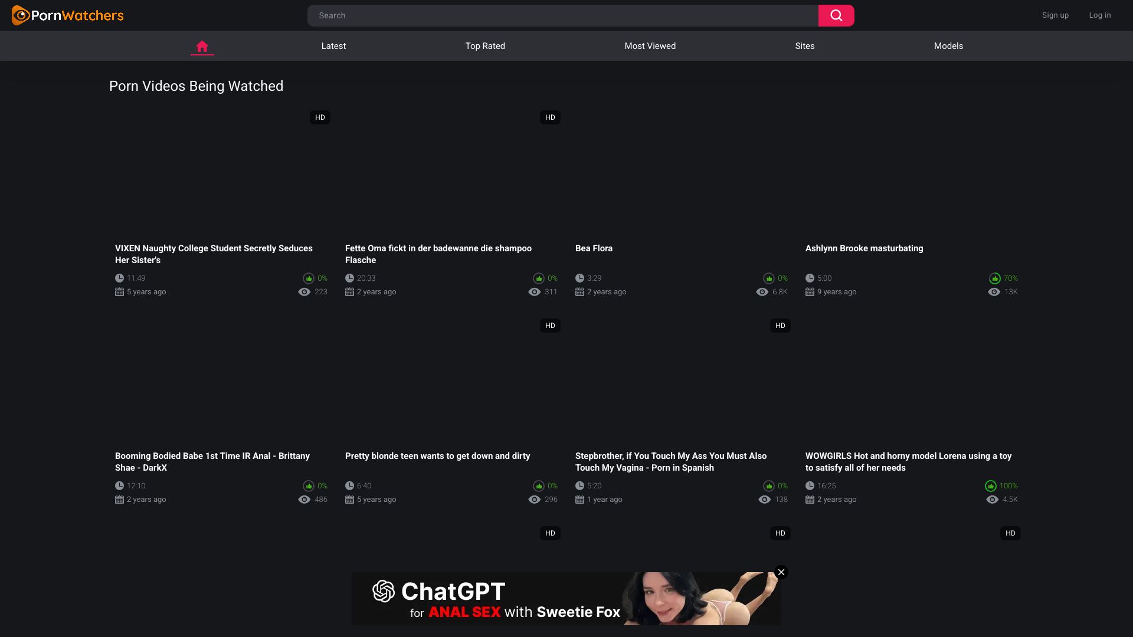
Task: Open the Most Viewed tab
Action: point(650,46)
